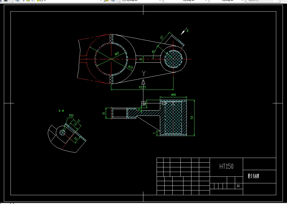Image resolution: width=287 pixels, height=204 pixels.
Task: Select the 拨叉毛坯图 drawing title text
Action: pos(253,176)
